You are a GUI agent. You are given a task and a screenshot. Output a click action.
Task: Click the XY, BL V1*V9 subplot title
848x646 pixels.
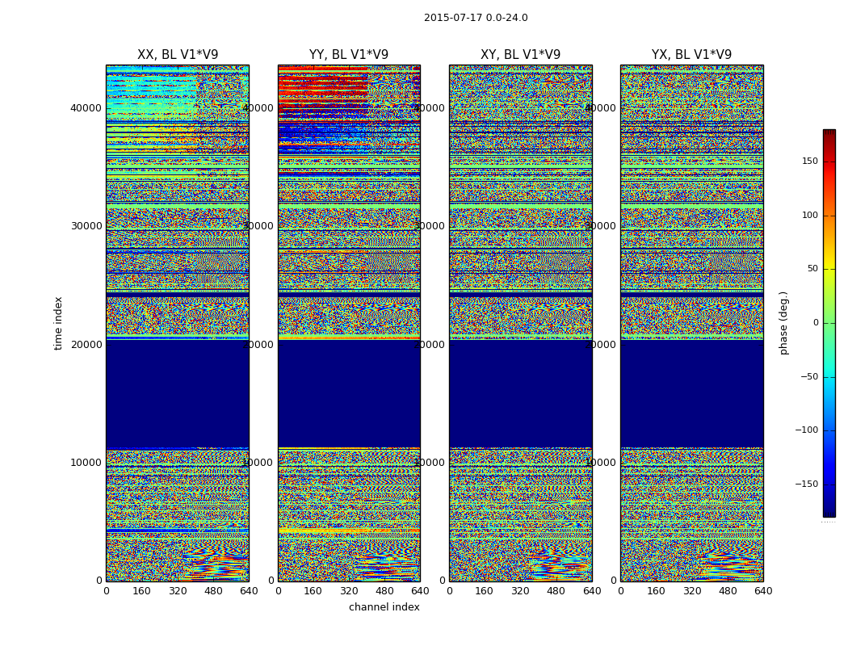pyautogui.click(x=520, y=55)
